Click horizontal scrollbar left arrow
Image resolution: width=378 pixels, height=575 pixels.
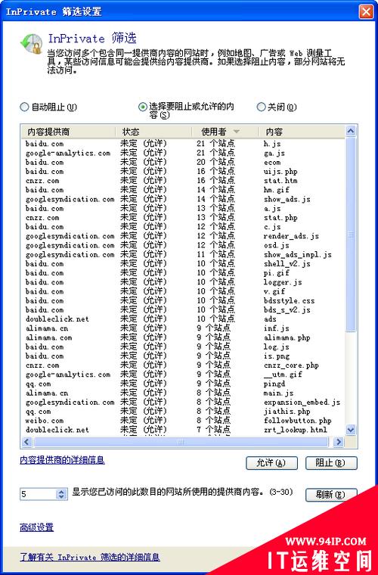(x=26, y=442)
